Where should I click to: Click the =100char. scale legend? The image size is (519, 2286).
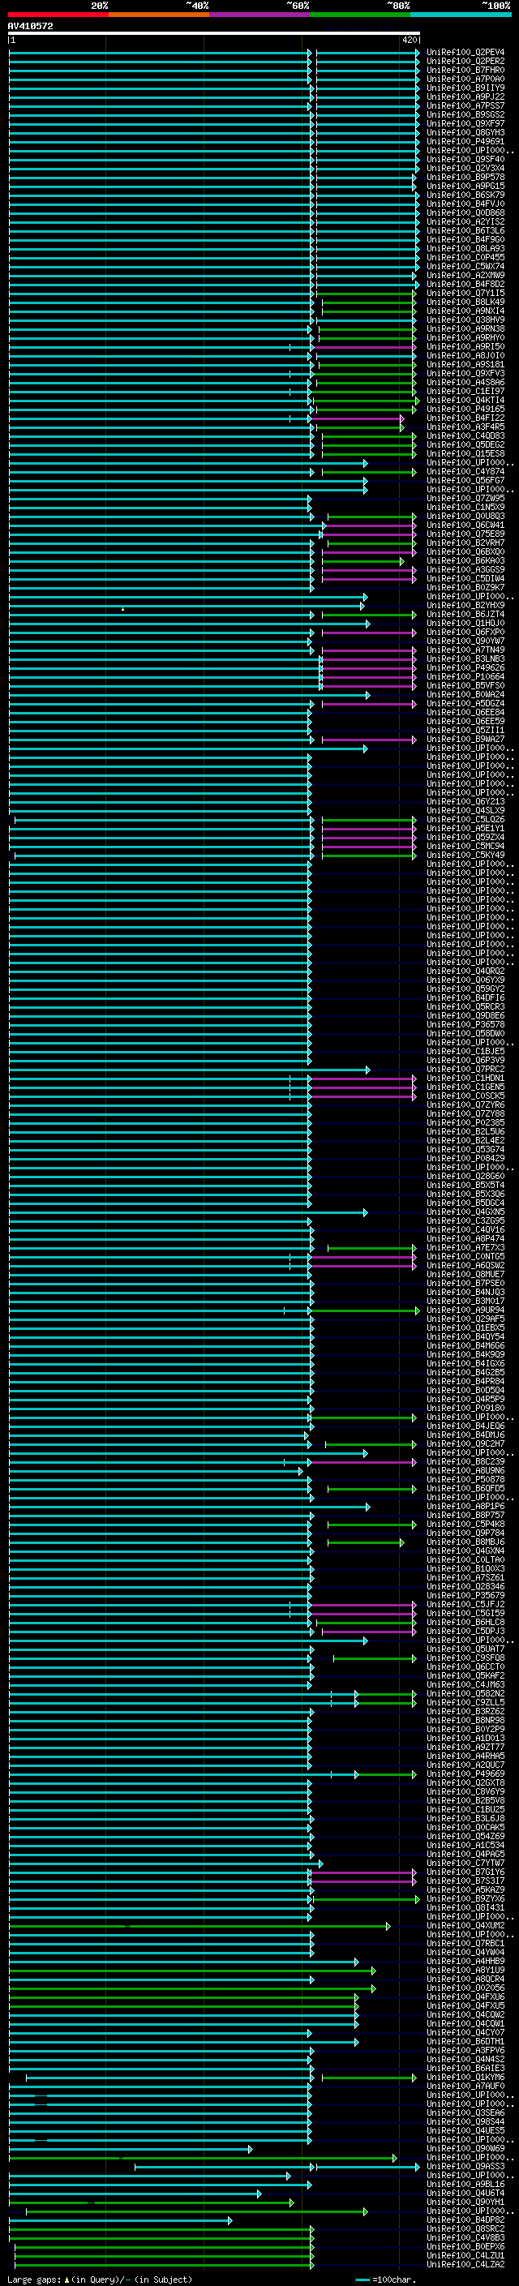(385, 2279)
